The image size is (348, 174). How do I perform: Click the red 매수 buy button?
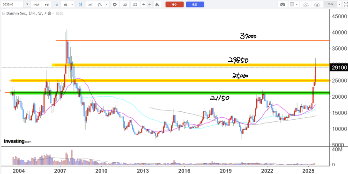tap(174, 4)
